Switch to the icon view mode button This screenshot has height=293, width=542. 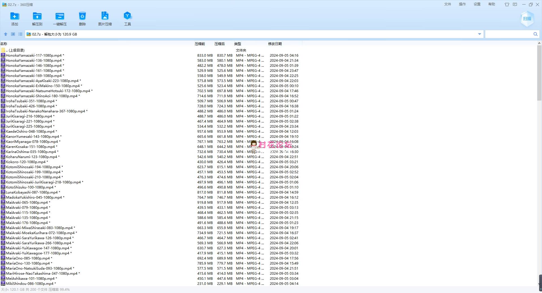coord(13,34)
